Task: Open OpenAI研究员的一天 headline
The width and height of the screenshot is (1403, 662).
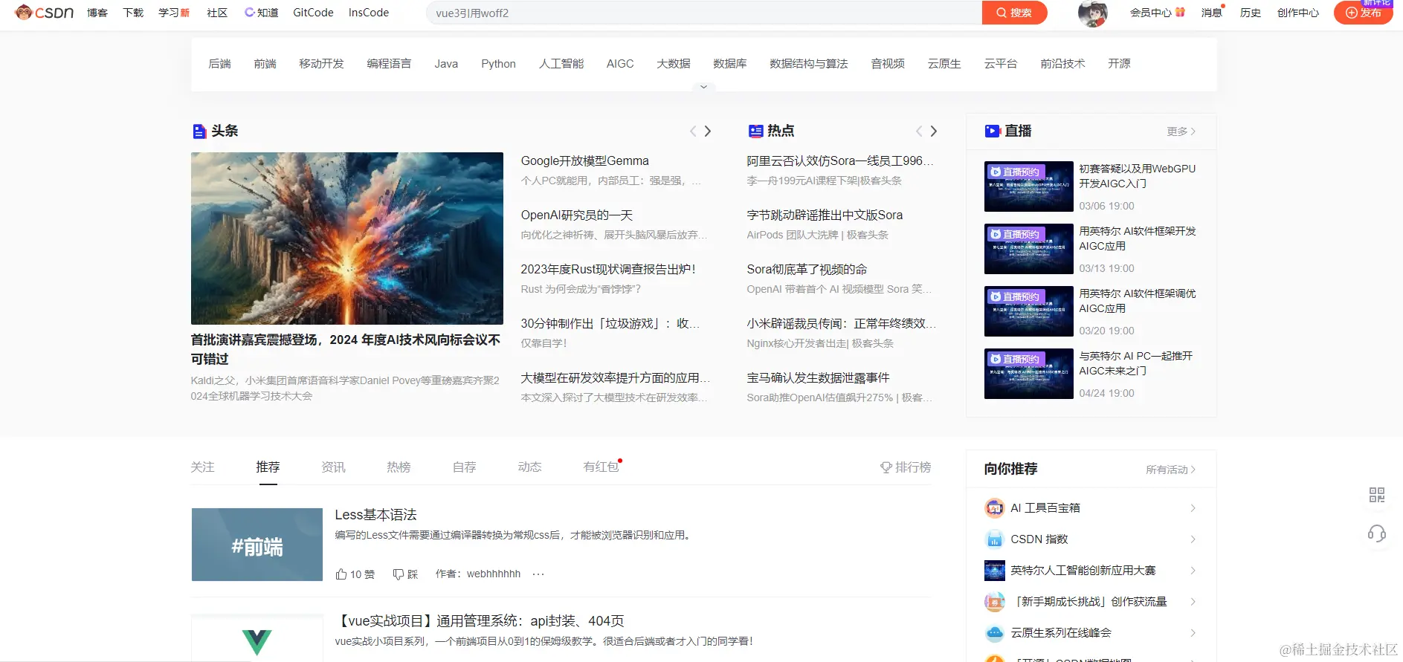Action: (x=576, y=215)
